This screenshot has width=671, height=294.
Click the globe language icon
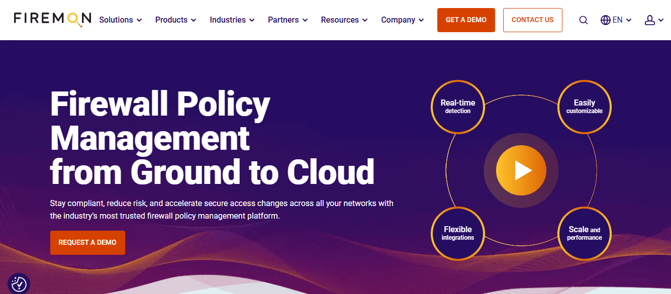pyautogui.click(x=606, y=20)
